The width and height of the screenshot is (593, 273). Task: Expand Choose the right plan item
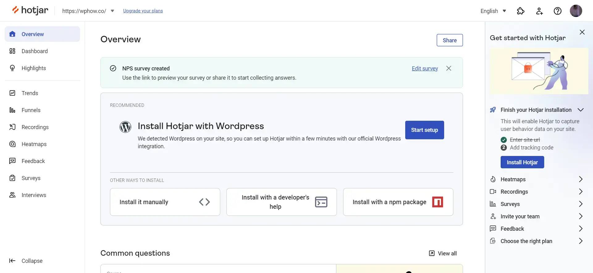[536, 241]
